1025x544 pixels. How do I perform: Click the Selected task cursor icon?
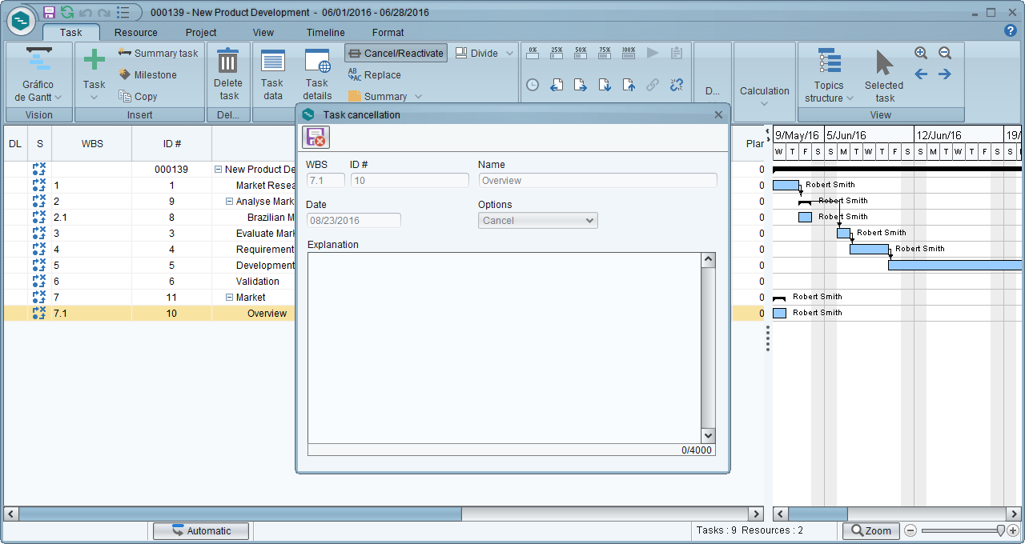tap(884, 62)
